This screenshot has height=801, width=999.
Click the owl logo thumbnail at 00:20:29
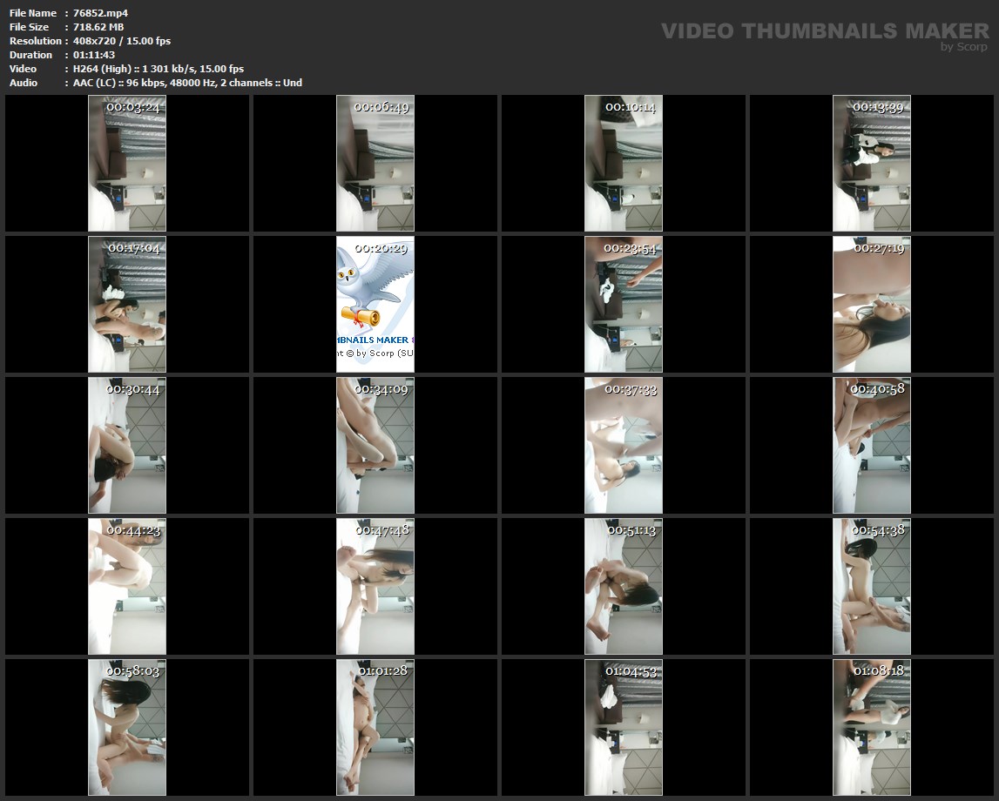(375, 305)
